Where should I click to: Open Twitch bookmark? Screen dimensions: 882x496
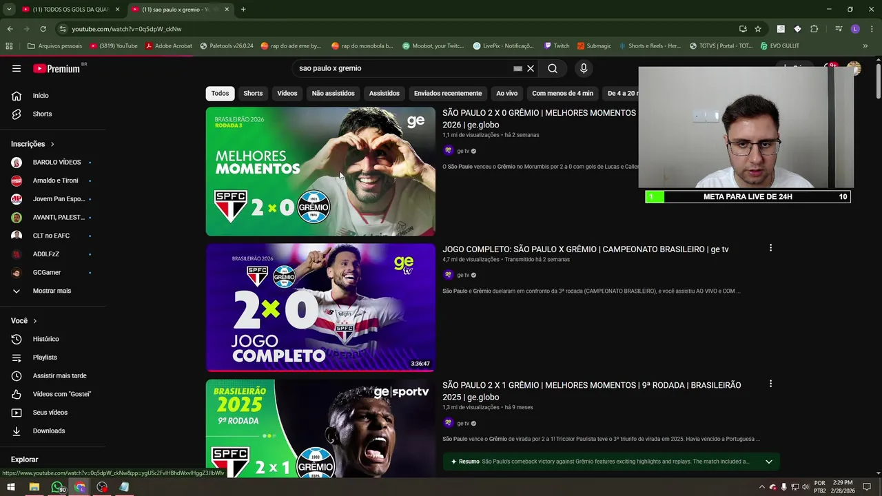coord(556,46)
